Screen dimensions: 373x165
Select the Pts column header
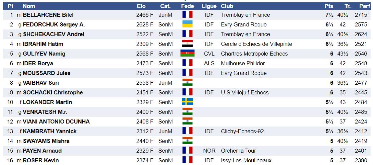tap(329, 6)
